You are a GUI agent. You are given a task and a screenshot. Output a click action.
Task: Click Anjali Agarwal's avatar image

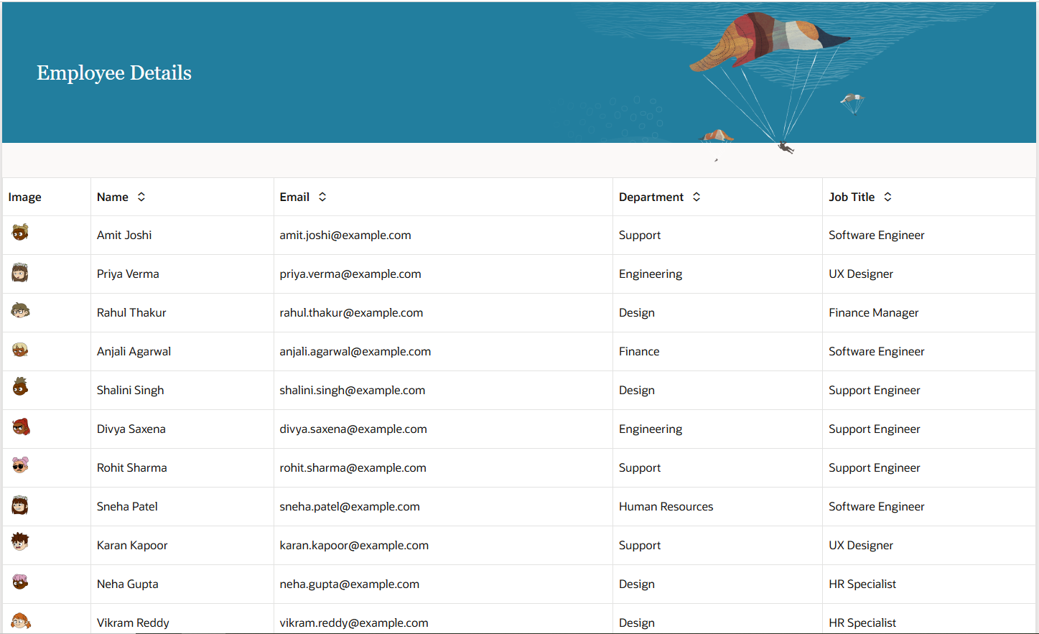[20, 350]
